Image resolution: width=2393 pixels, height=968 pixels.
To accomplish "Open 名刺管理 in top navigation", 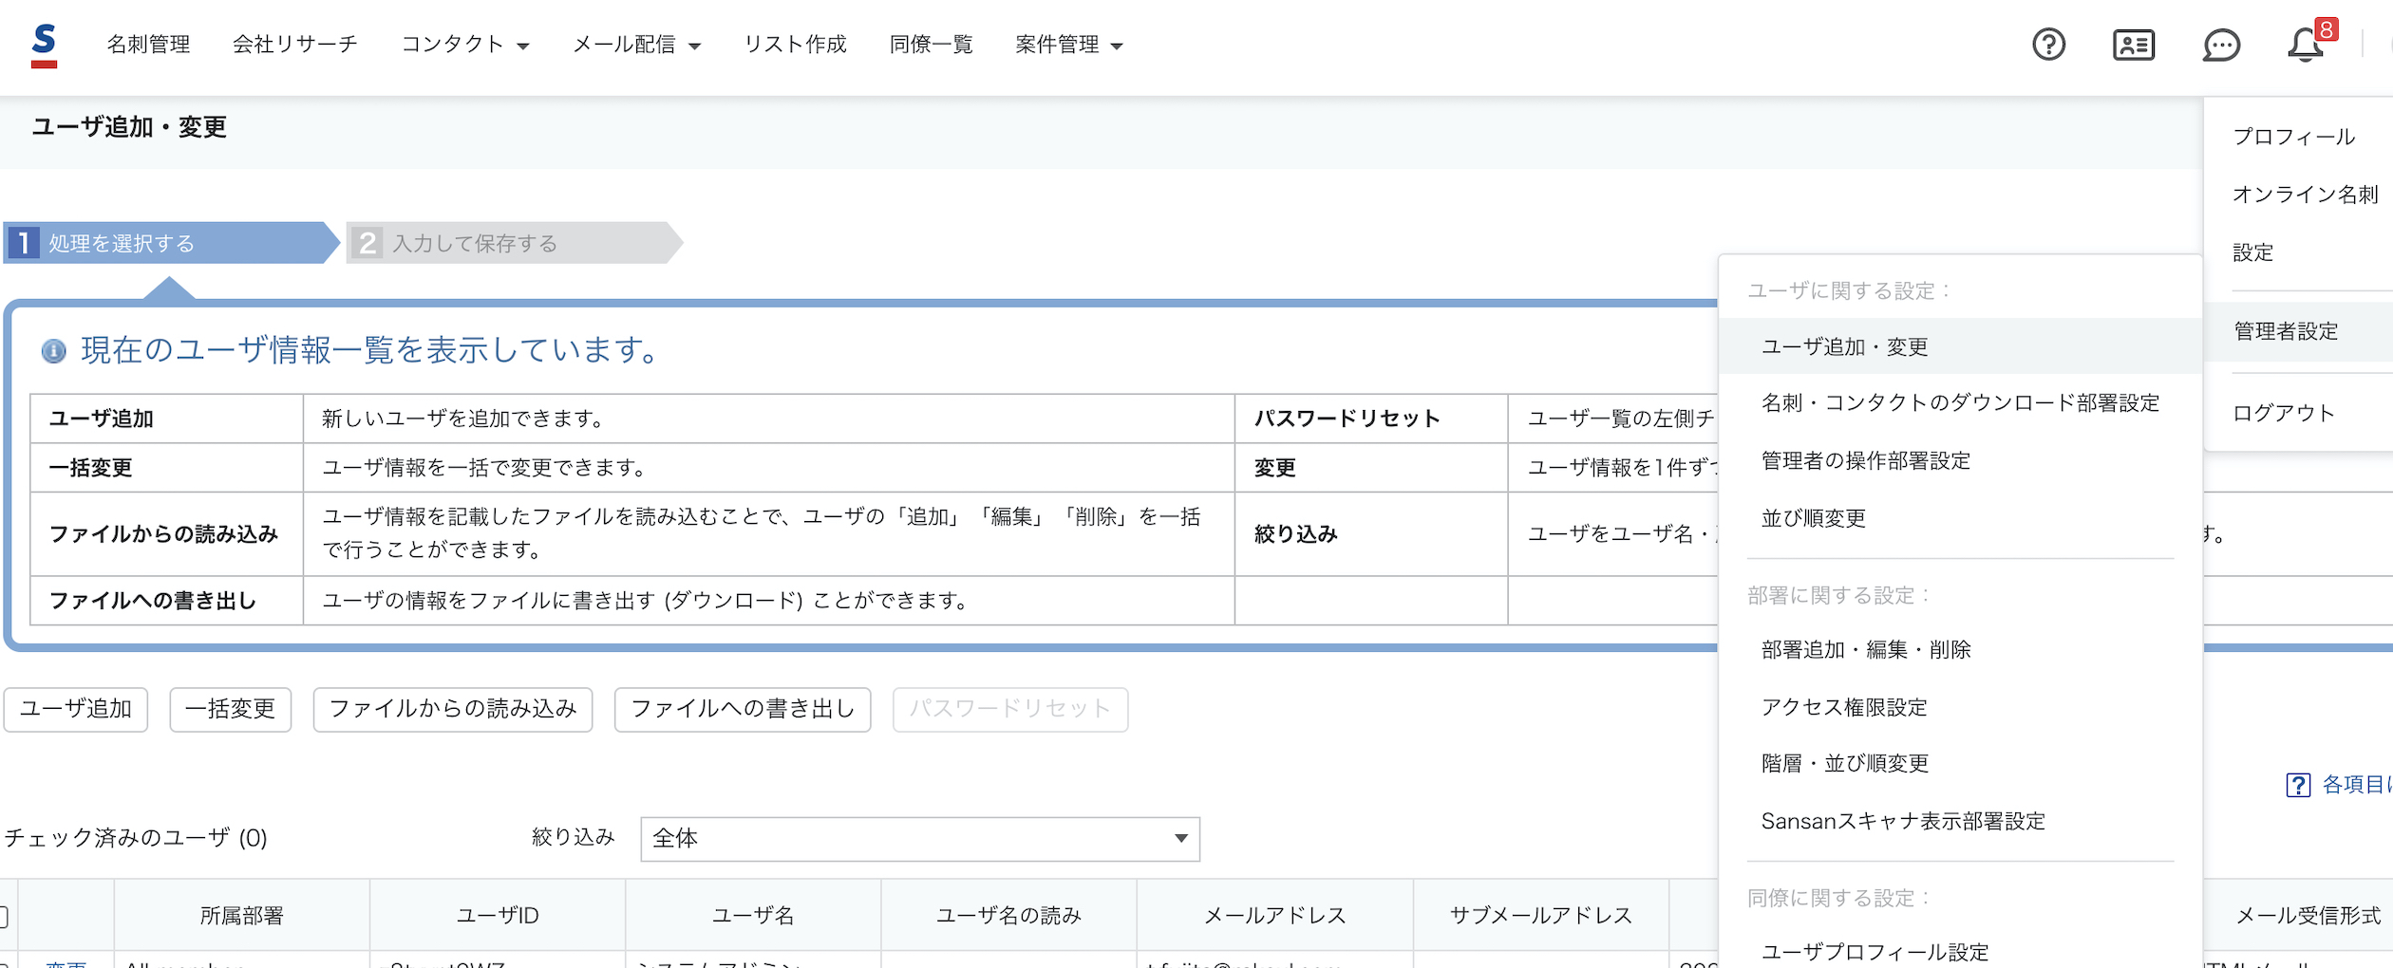I will click(x=148, y=45).
